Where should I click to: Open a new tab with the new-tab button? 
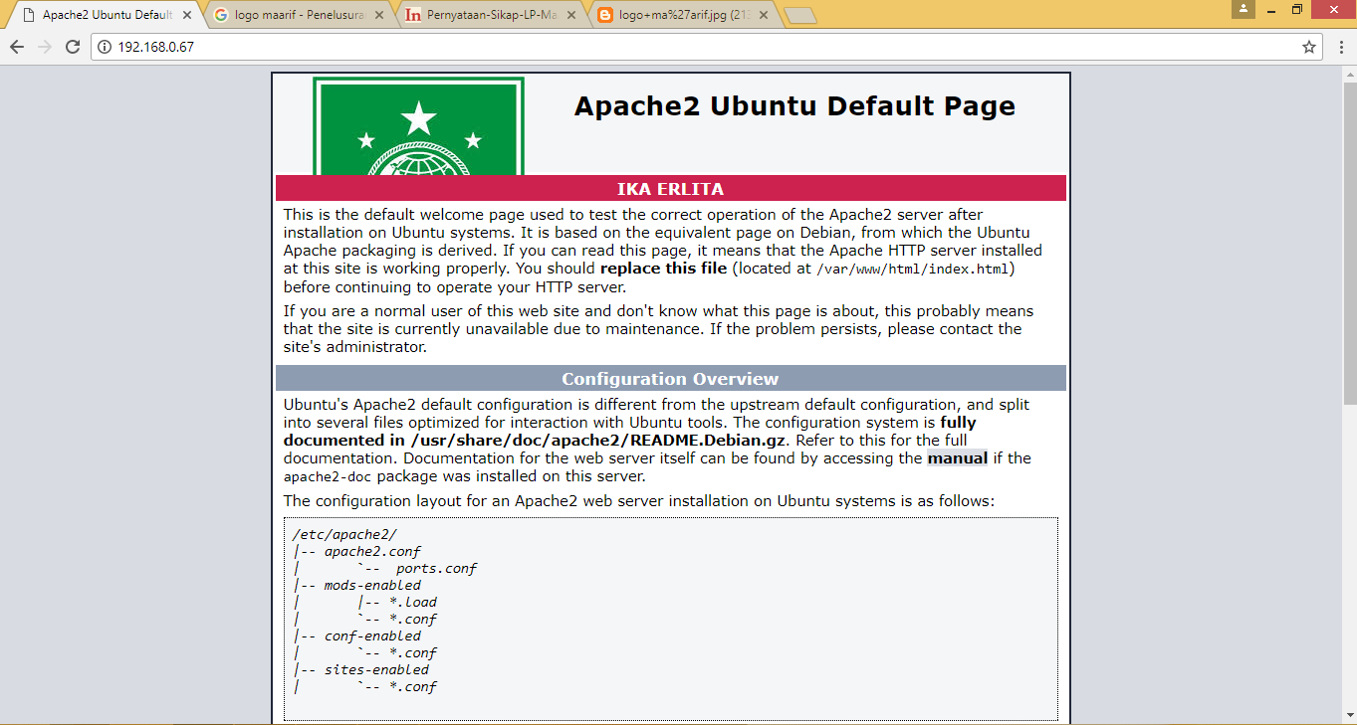pos(800,15)
